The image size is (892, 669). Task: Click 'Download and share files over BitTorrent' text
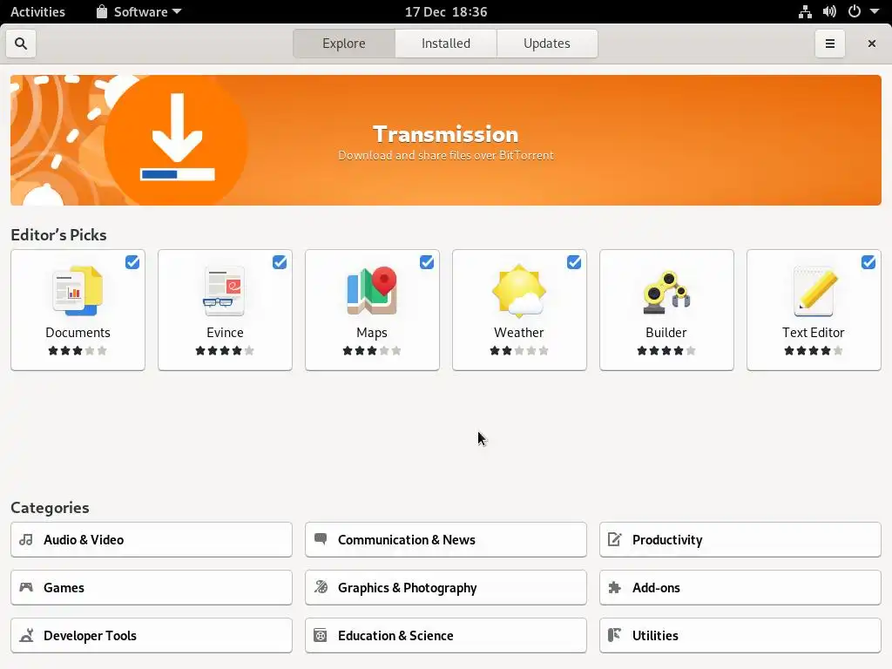click(445, 155)
